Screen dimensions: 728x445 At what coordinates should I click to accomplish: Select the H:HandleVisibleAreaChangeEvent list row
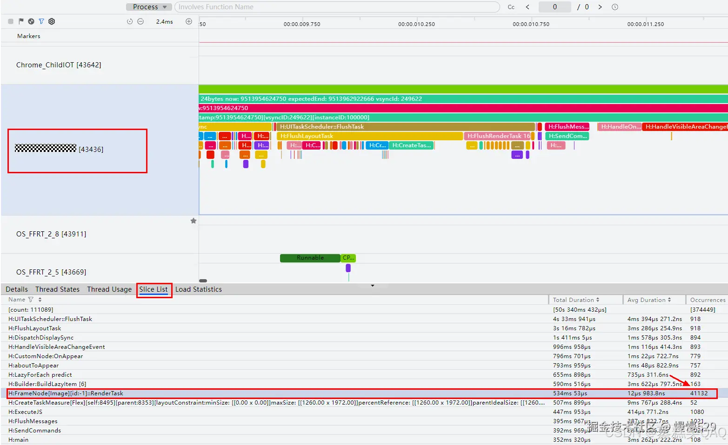364,347
